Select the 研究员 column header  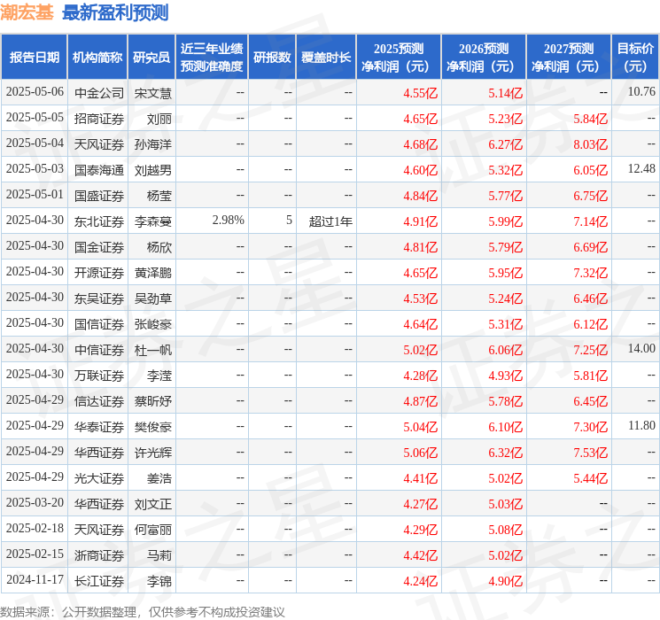coord(151,57)
